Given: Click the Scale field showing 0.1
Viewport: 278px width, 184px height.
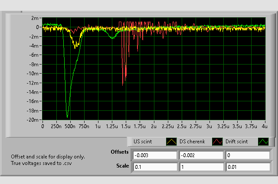Looking at the screenshot, I should click(155, 167).
